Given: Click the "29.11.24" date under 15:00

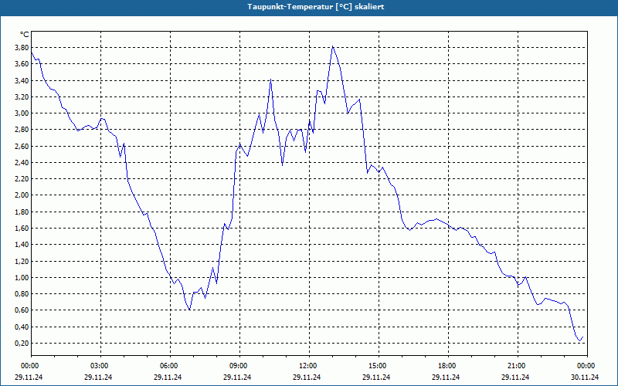Looking at the screenshot, I should point(376,377).
